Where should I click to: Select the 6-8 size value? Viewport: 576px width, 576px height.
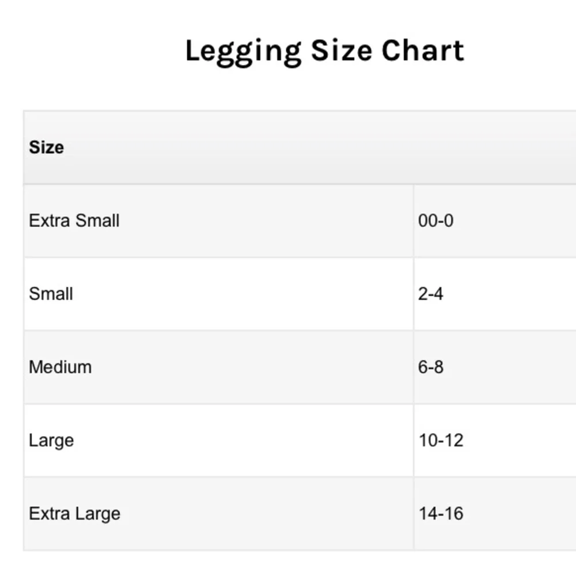click(x=431, y=367)
